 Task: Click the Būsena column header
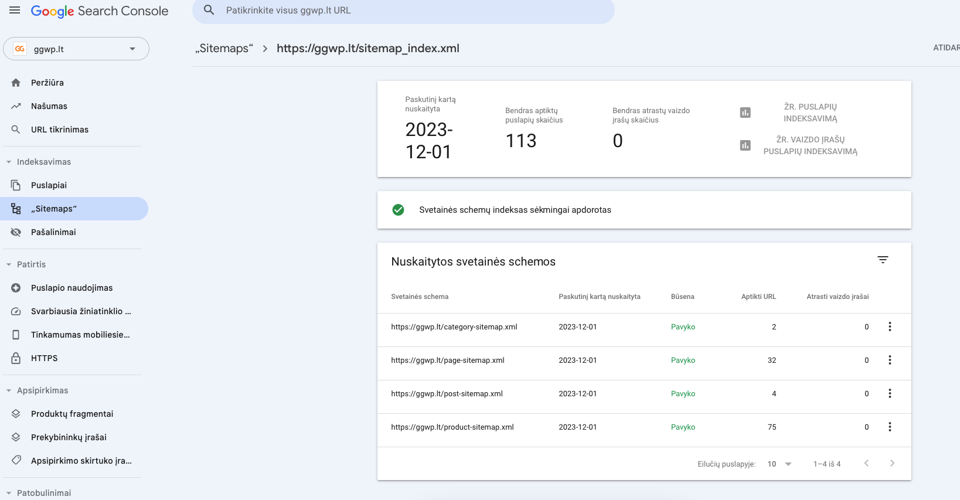tap(682, 297)
